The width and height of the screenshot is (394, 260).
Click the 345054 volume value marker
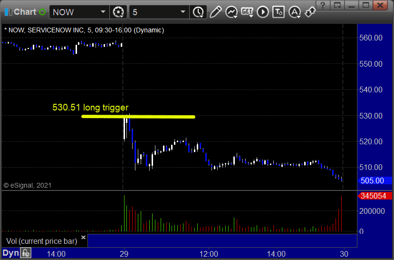click(374, 196)
